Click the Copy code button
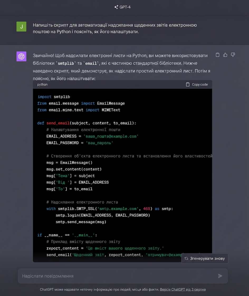 point(197,84)
